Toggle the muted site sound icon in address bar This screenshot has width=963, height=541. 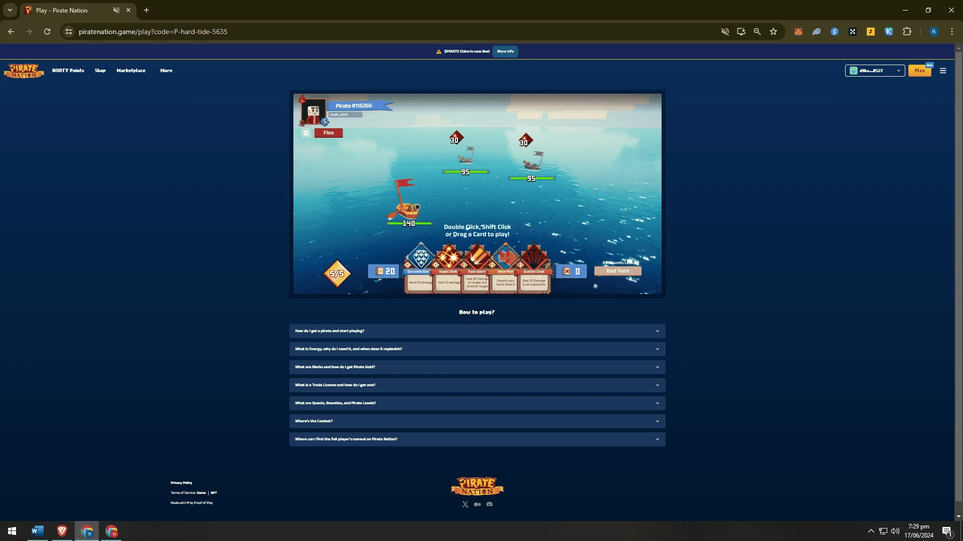click(725, 32)
